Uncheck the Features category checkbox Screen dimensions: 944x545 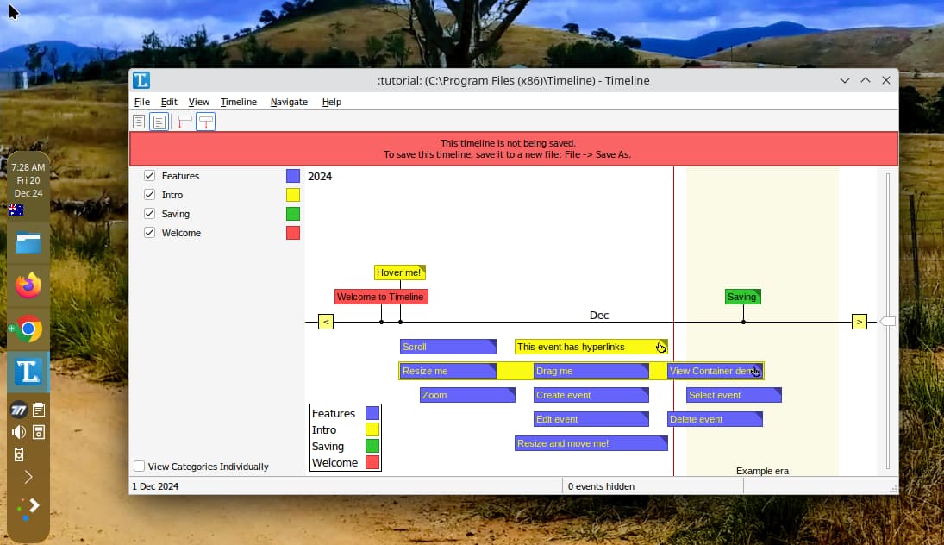[149, 176]
